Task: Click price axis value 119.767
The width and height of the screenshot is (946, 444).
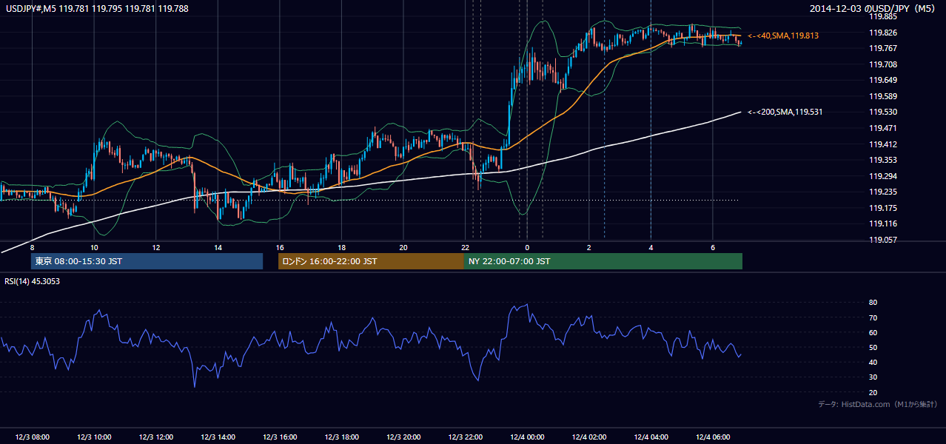Action: point(882,48)
